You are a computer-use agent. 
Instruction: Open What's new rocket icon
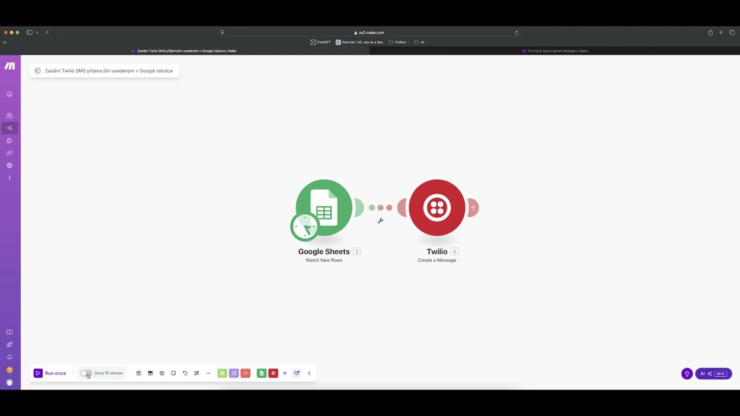[9, 345]
